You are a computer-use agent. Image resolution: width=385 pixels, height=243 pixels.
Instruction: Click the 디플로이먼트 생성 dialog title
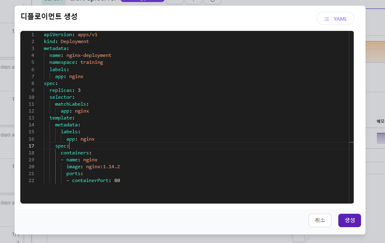tap(49, 17)
